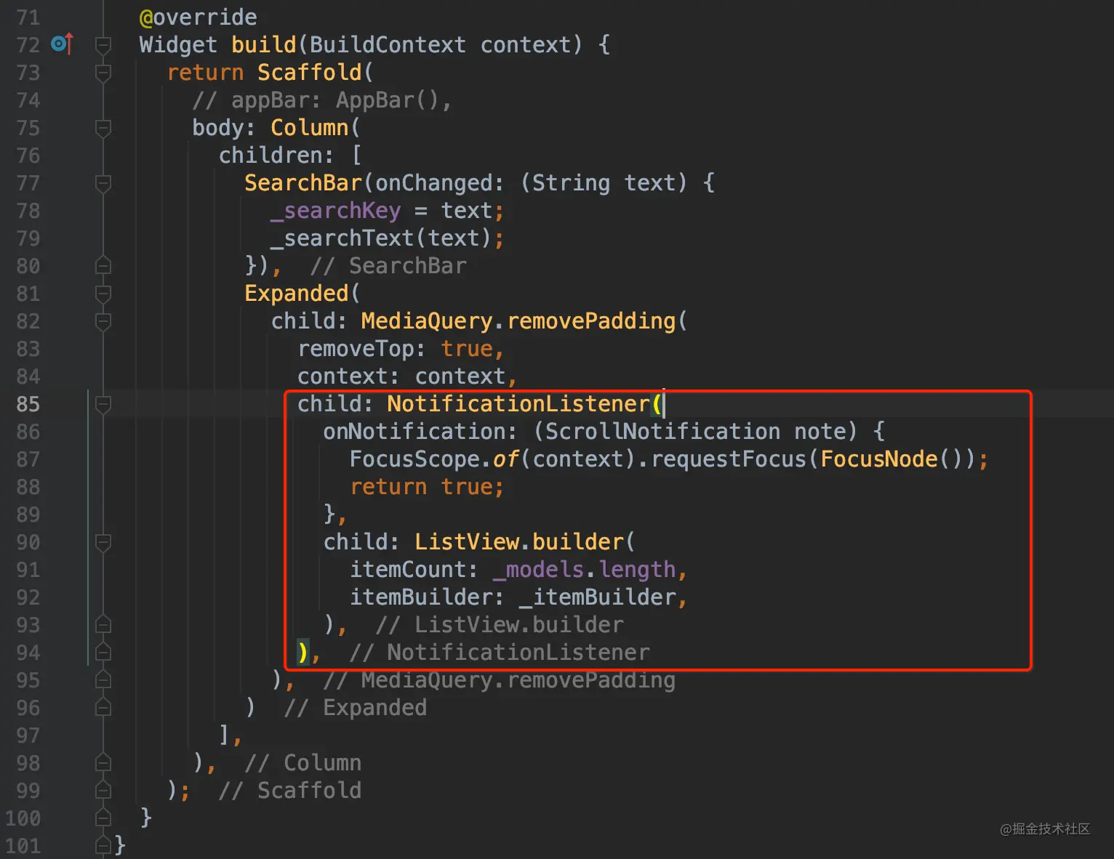
Task: Click the '// Column' closing hint
Action: tap(302, 763)
